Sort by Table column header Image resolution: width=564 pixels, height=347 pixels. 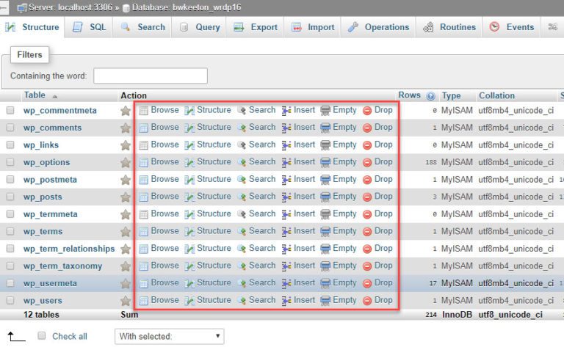pos(34,95)
